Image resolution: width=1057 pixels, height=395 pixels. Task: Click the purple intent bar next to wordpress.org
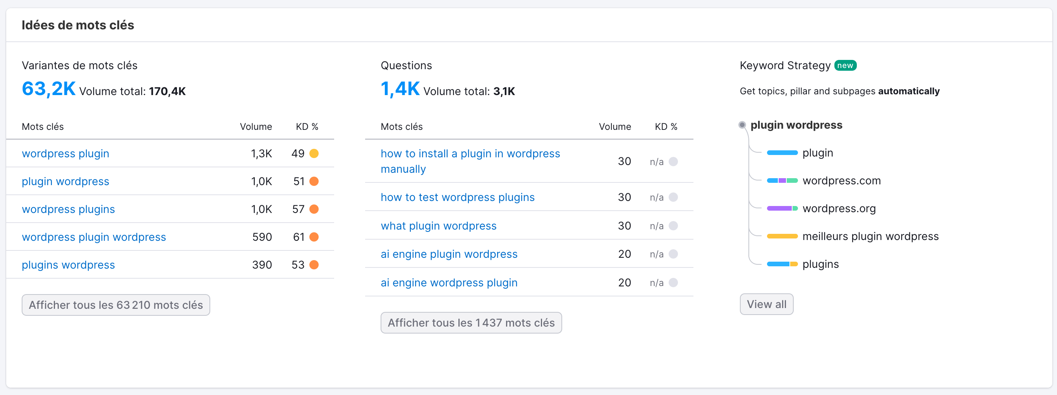pos(782,209)
